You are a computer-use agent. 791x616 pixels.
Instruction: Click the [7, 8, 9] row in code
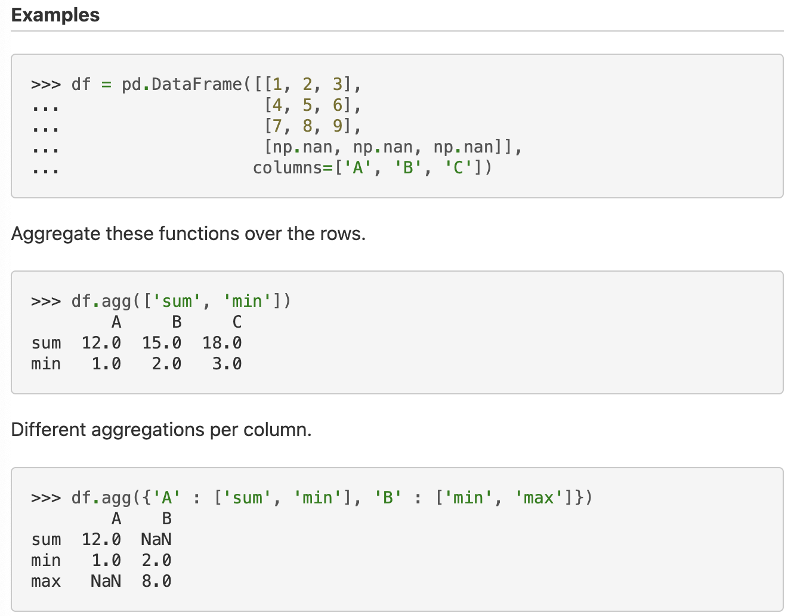[x=313, y=126]
